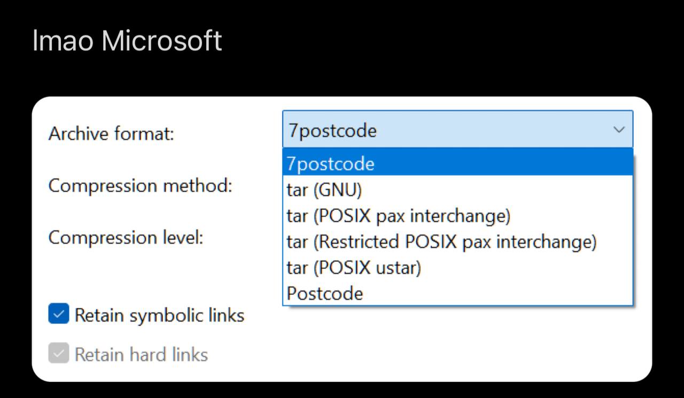Click the Retain hard links text label
This screenshot has height=398, width=684.
tap(141, 354)
